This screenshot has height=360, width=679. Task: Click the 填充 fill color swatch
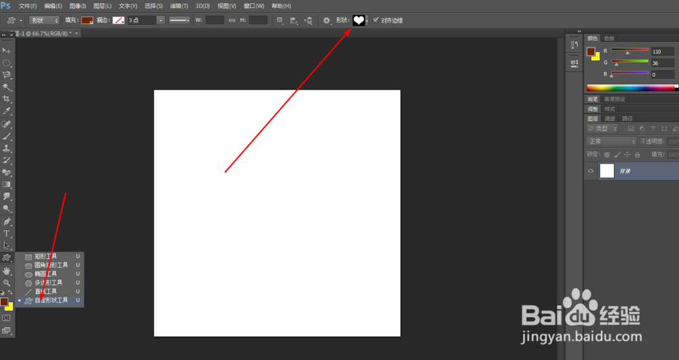tap(87, 20)
